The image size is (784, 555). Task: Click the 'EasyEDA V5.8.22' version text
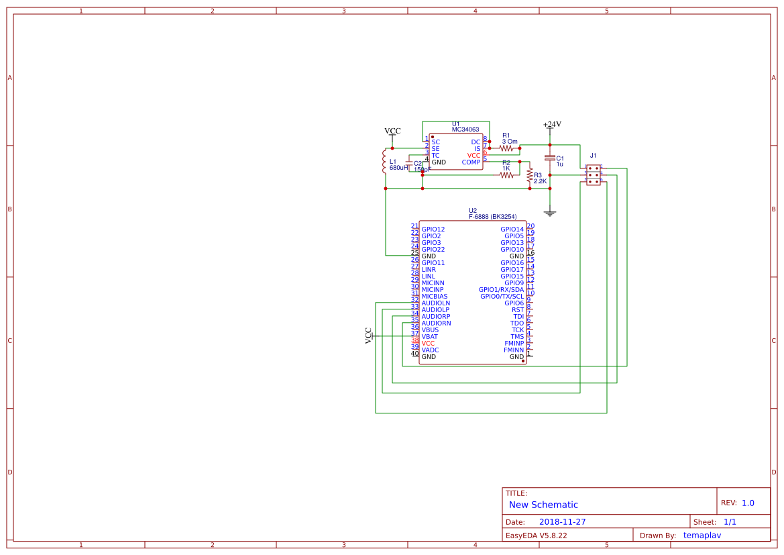536,536
